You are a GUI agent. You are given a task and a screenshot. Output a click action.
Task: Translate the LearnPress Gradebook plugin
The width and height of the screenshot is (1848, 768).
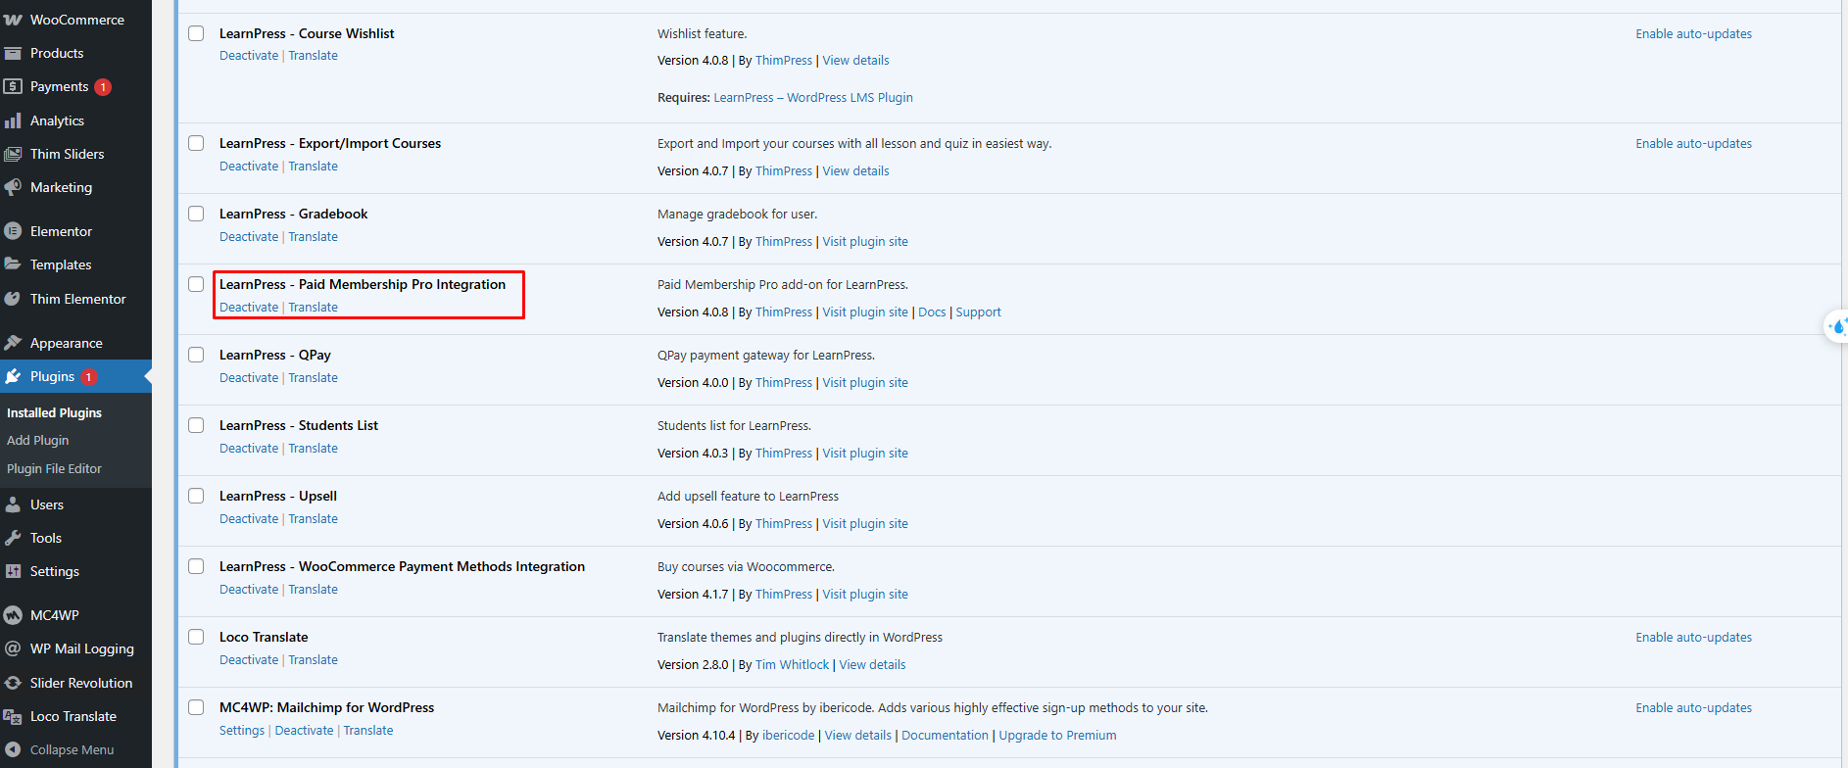314,237
